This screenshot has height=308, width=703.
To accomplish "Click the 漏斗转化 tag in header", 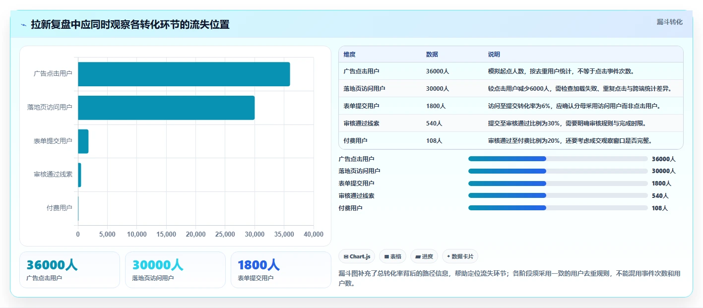I will click(x=669, y=22).
